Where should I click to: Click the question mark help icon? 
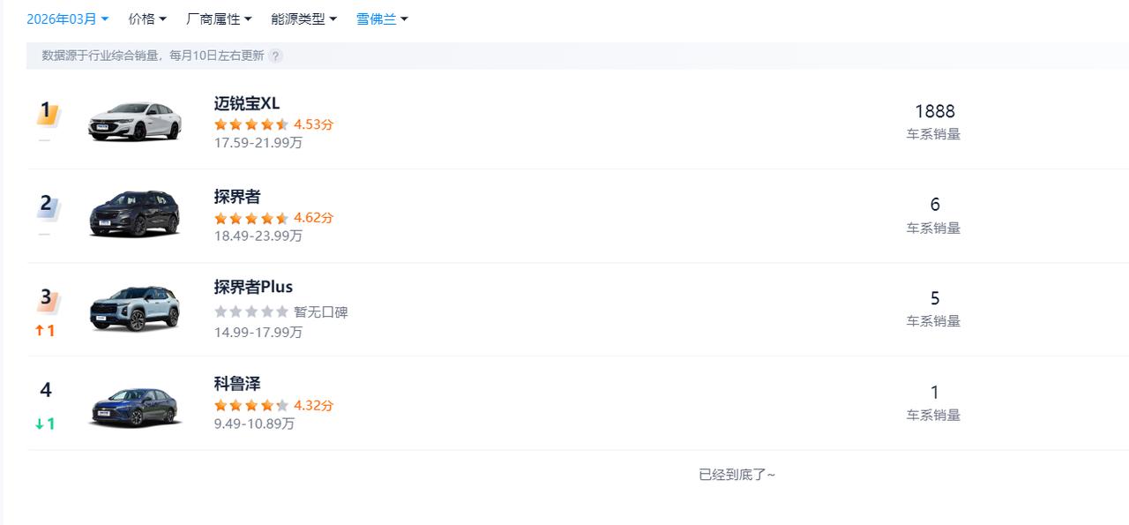click(x=275, y=56)
